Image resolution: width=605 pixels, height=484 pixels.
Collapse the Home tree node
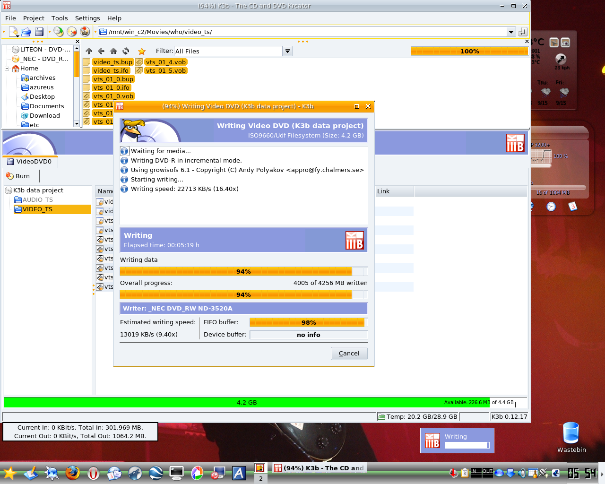click(7, 69)
